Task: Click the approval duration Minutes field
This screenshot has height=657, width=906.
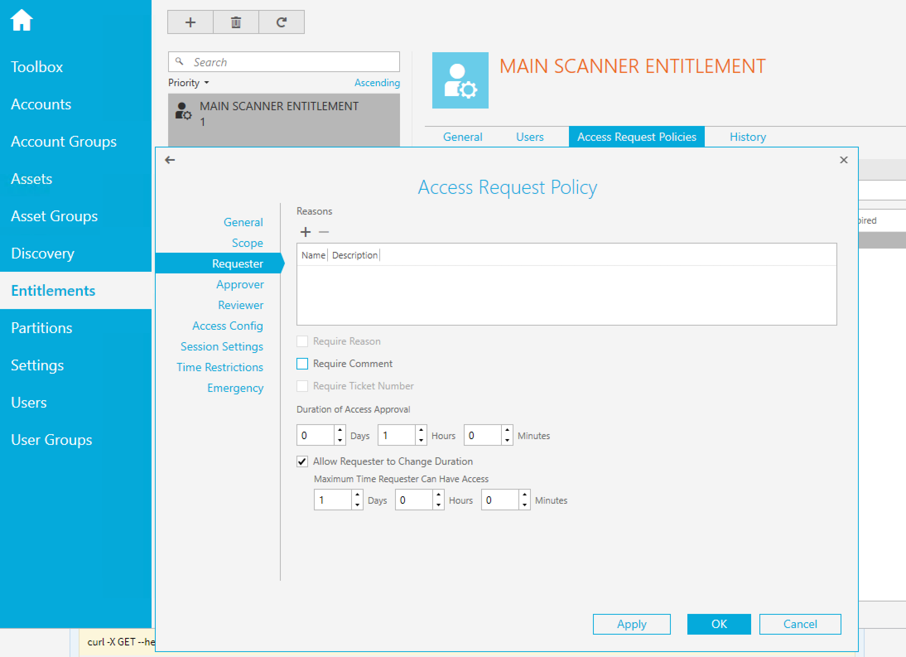Action: click(x=482, y=435)
